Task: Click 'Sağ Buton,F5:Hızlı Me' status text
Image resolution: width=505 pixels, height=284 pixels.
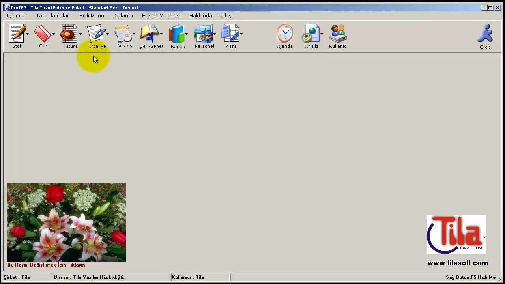Action: (471, 277)
